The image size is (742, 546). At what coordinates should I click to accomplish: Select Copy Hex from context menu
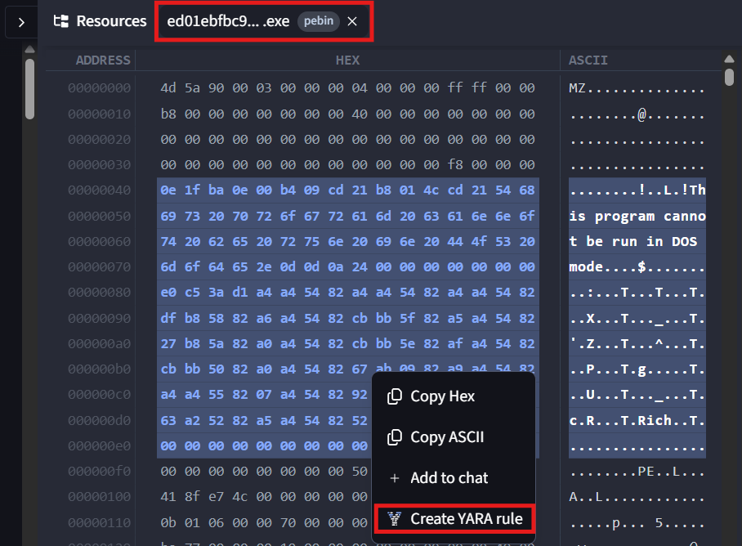[442, 396]
